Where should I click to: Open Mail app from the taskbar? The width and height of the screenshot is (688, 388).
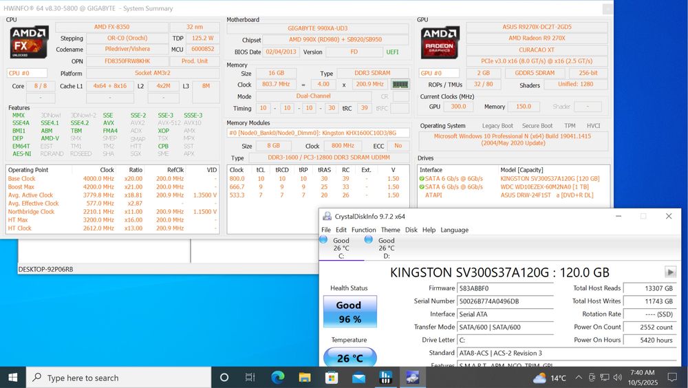point(358,378)
